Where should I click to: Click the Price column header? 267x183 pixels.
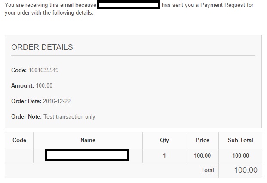tap(203, 140)
